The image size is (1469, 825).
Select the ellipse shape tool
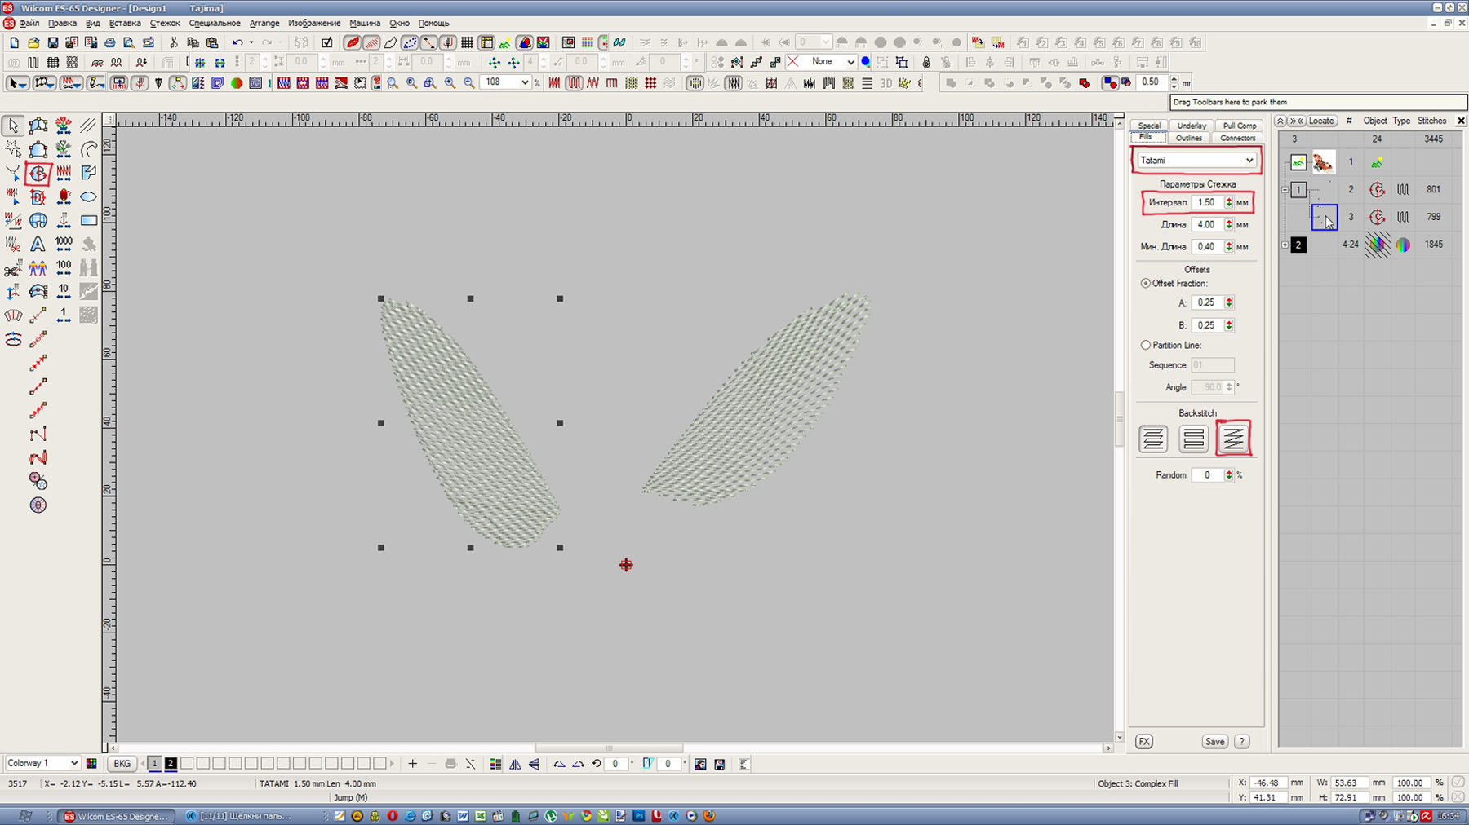pos(89,196)
